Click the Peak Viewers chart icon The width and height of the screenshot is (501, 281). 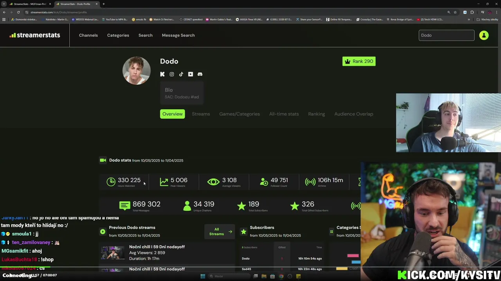164,181
